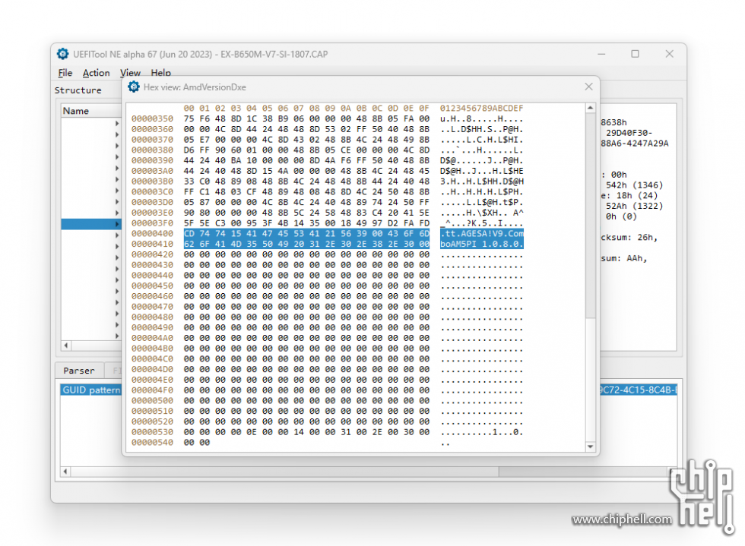The height and width of the screenshot is (546, 745).
Task: Click ASCII text 'u.H..8.....H....'
Action: tap(481, 118)
